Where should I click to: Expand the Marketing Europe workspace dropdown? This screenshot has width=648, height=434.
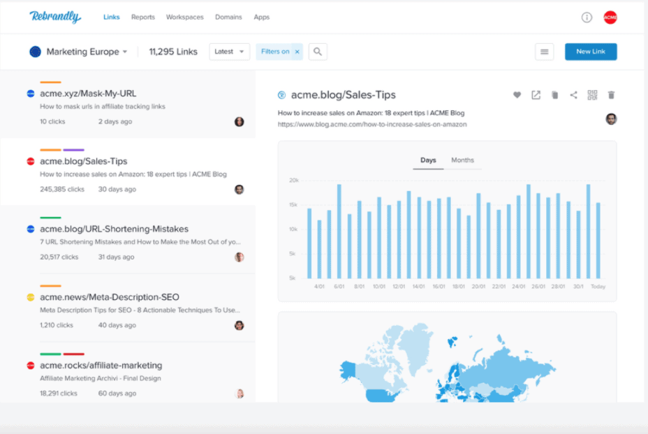(x=125, y=52)
